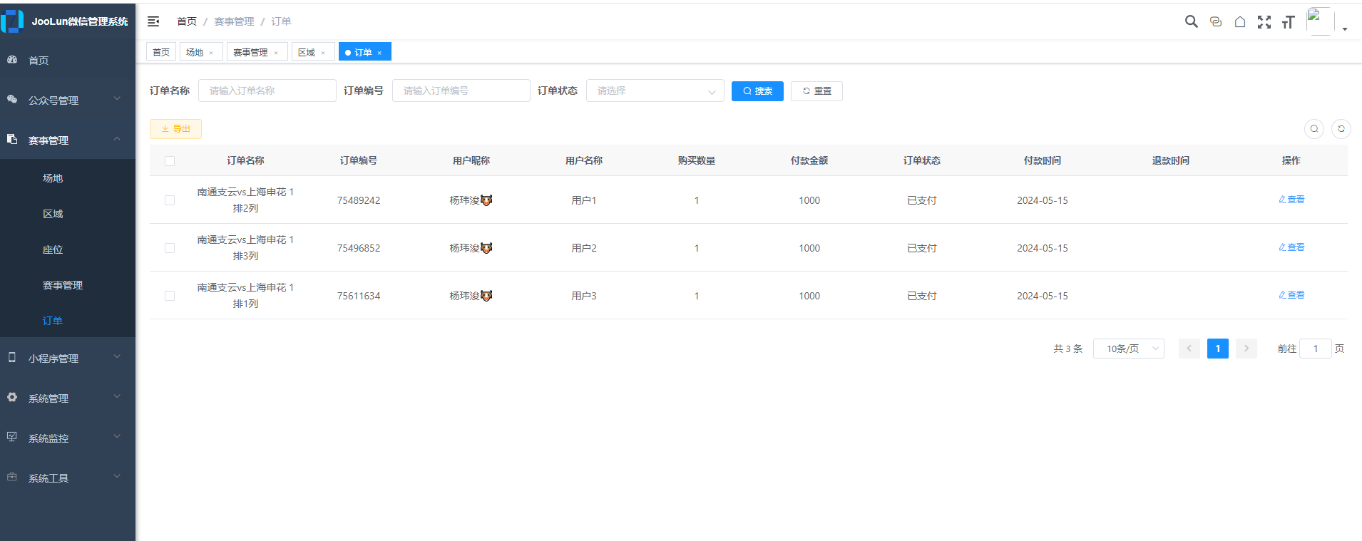This screenshot has width=1362, height=541.
Task: Select the row checkbox for order 75489242
Action: [170, 200]
